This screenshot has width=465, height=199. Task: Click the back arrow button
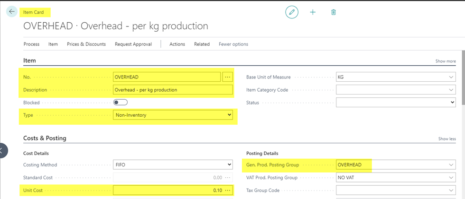(x=12, y=11)
